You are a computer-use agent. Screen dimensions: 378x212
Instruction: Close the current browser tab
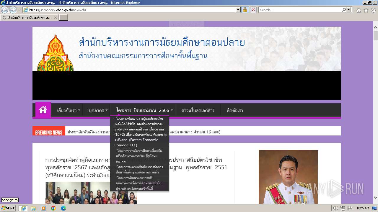pos(55,18)
